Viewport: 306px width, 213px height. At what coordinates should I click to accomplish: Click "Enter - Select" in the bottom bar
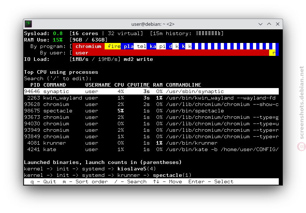pyautogui.click(x=211, y=181)
